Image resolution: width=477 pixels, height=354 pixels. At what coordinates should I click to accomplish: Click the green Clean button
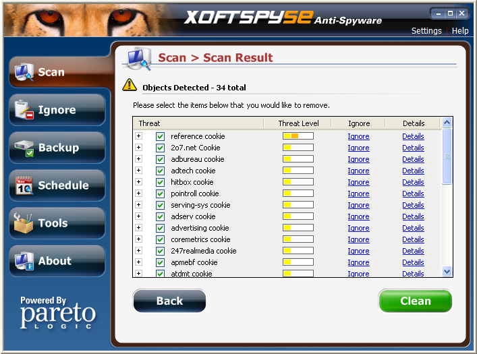415,301
